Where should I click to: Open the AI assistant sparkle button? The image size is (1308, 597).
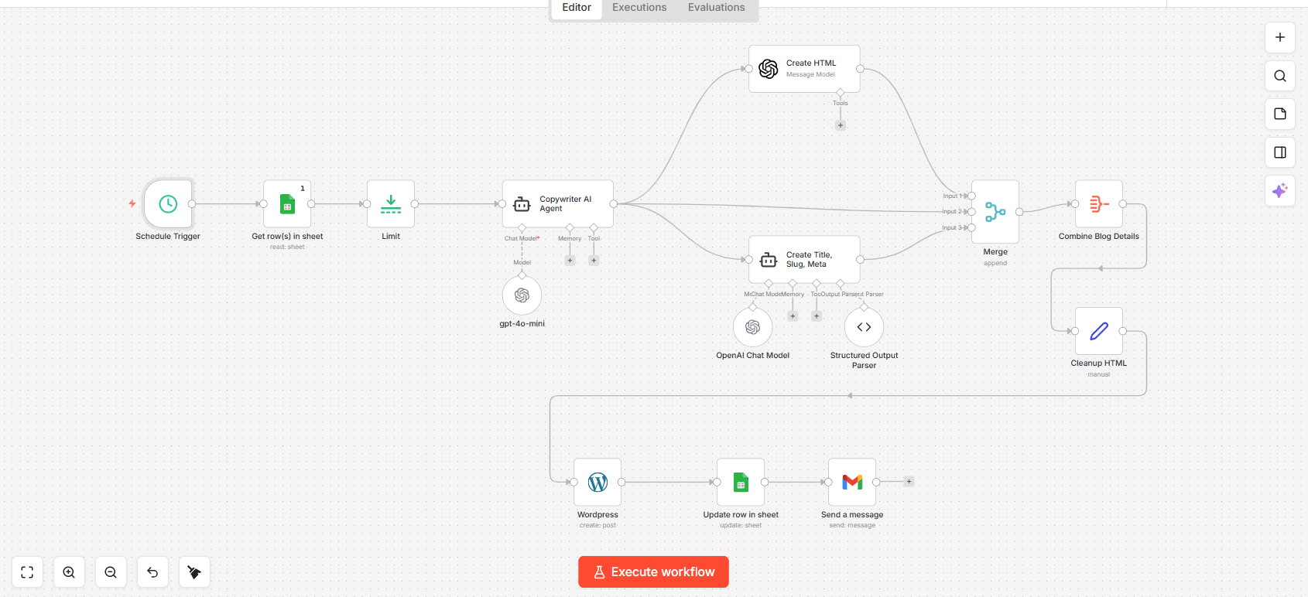1280,190
